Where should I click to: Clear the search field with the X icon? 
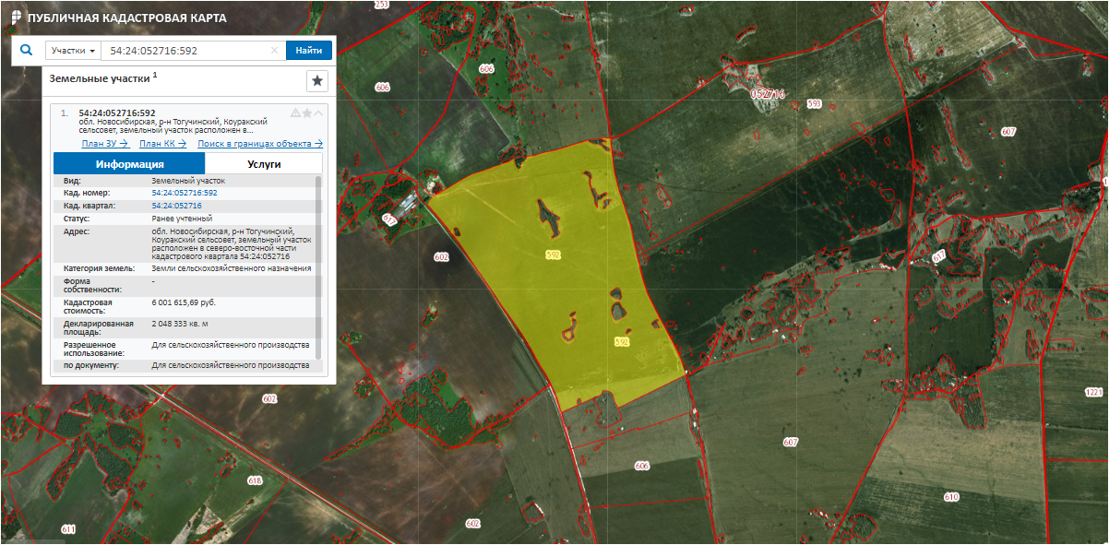[274, 51]
